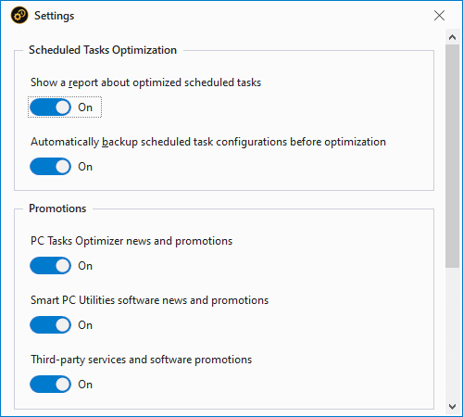Screen dimensions: 463x417
Task: Click the 'Promotions' group heading
Action: click(57, 208)
